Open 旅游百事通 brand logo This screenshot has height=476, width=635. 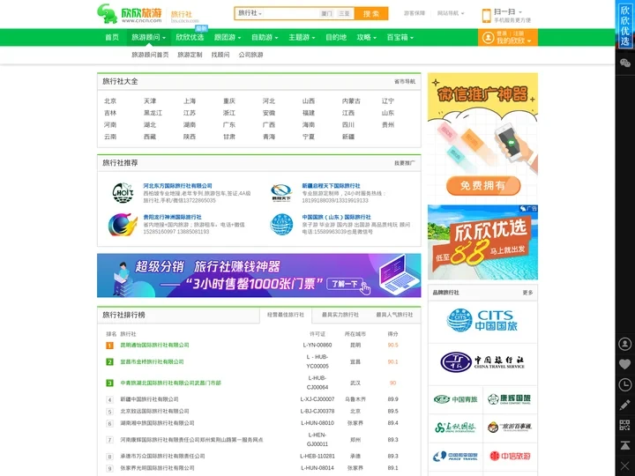point(510,427)
